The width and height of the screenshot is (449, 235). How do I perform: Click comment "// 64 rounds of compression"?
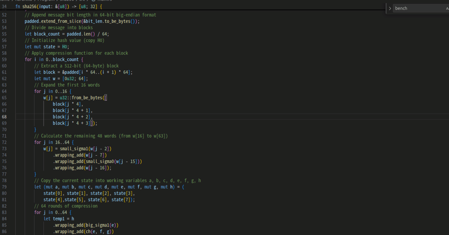(66, 206)
